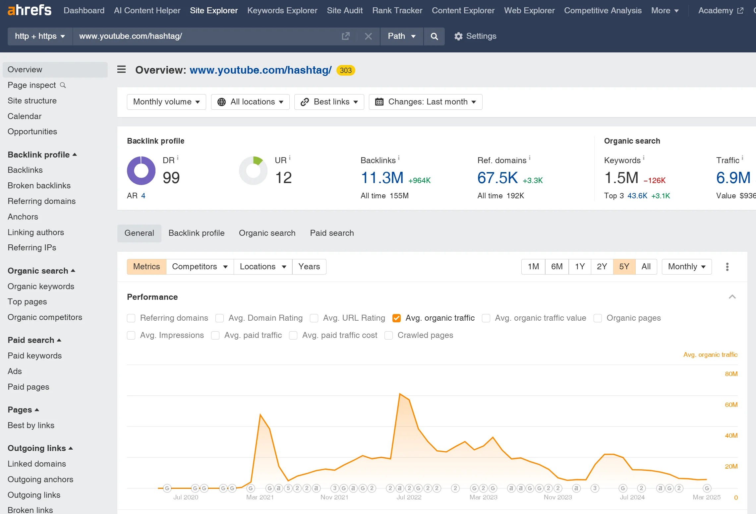This screenshot has height=514, width=756.
Task: Click the three-dot chart options icon
Action: (727, 267)
